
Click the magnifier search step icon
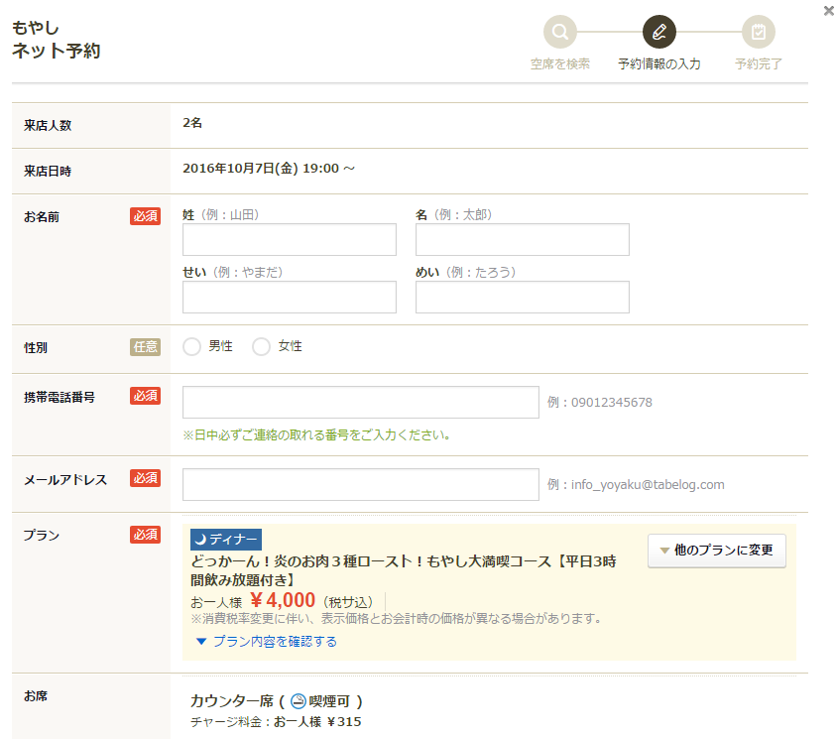click(x=560, y=32)
